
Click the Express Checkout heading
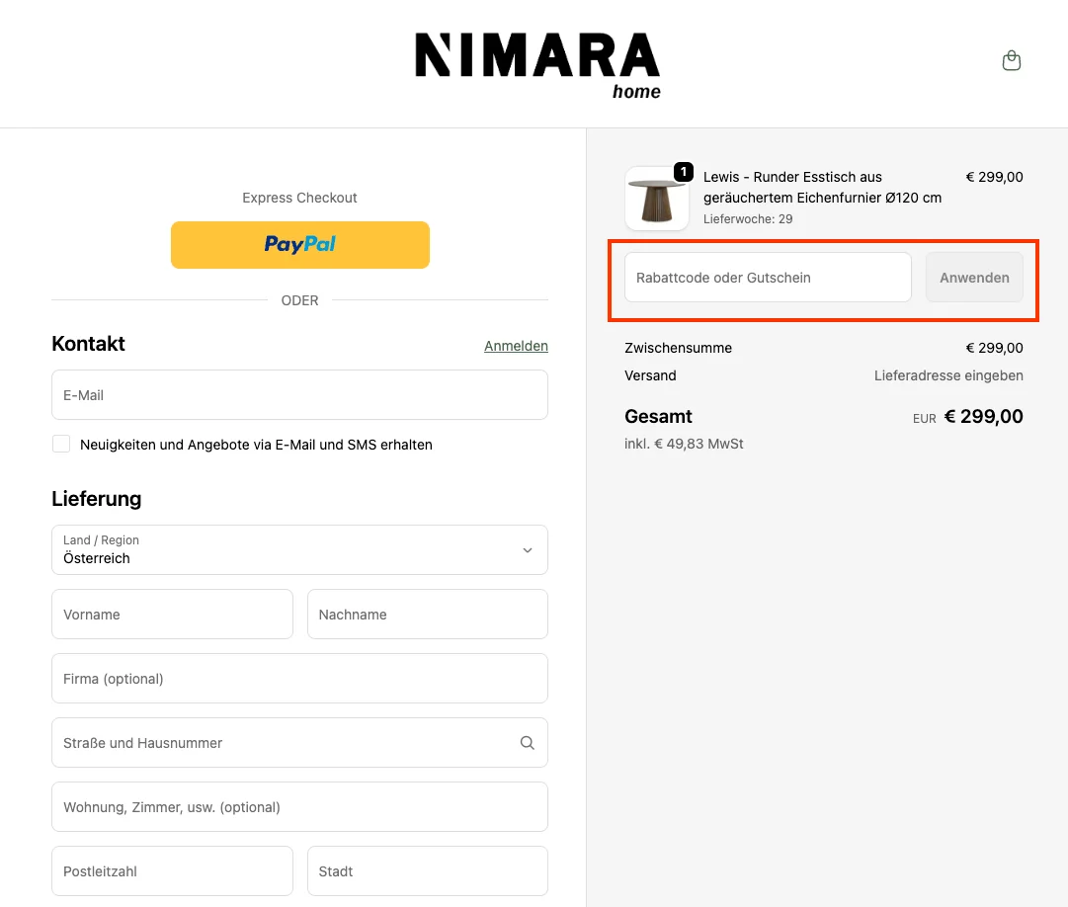pos(299,198)
